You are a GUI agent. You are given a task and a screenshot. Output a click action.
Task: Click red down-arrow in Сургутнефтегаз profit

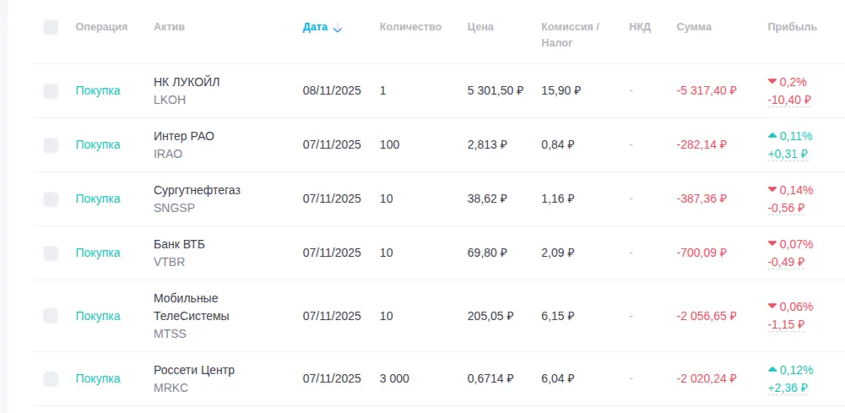[x=772, y=190]
